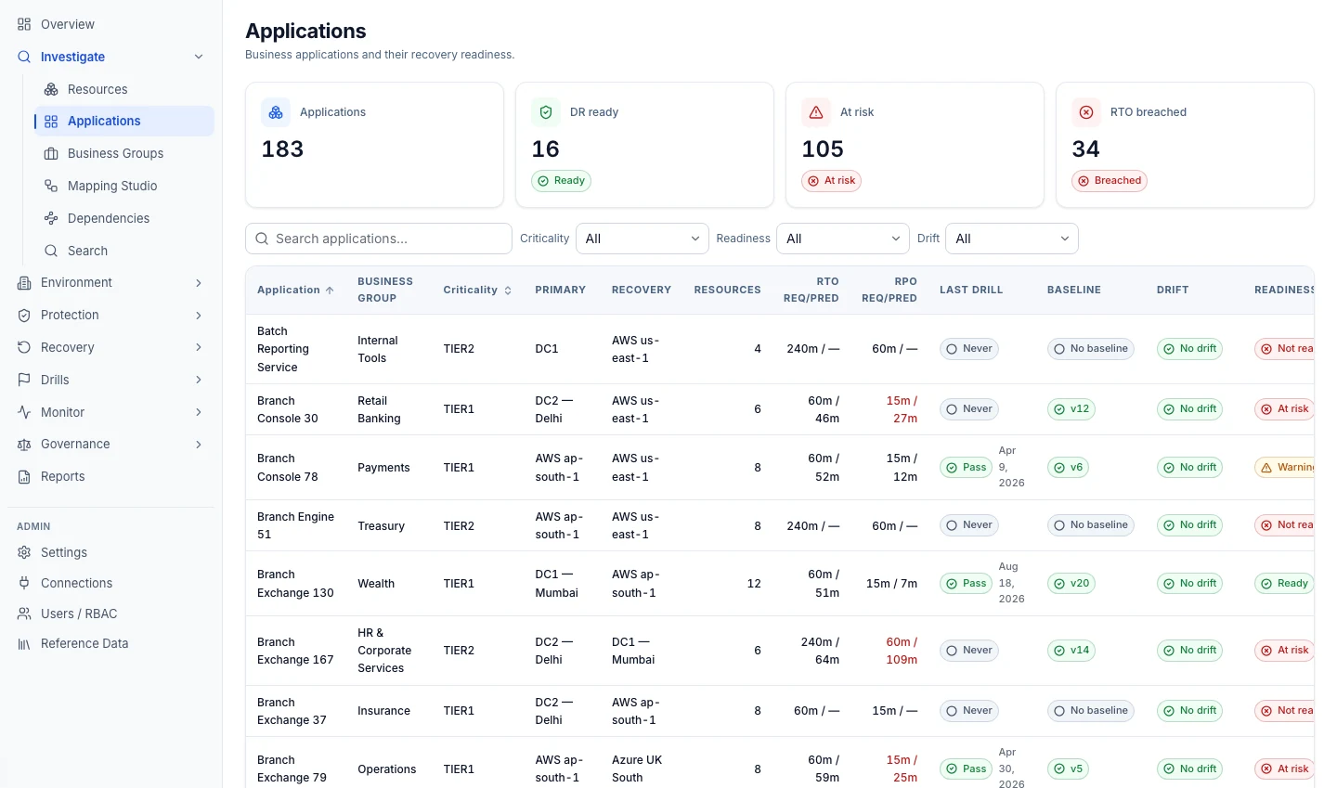1337x788 pixels.
Task: Click the DR ready shield card icon
Action: click(546, 112)
